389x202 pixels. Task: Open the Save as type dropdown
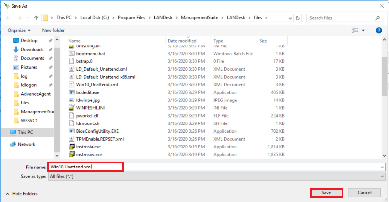tap(217, 176)
